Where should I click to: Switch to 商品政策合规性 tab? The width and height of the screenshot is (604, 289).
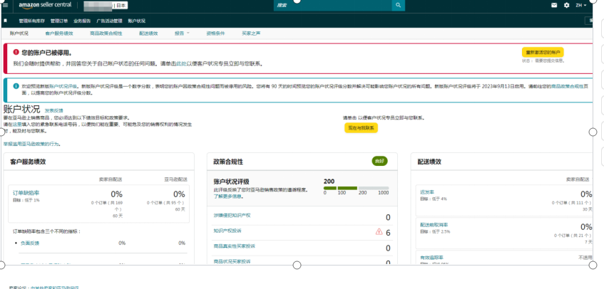(x=106, y=33)
